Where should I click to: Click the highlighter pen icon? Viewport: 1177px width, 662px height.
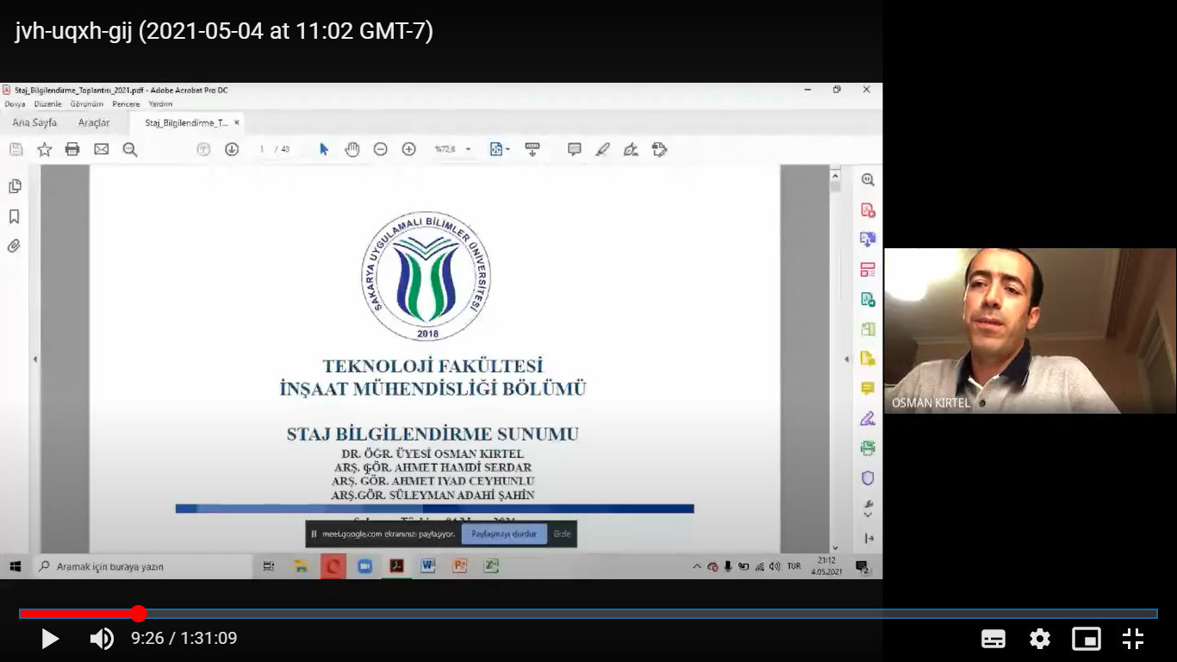602,149
